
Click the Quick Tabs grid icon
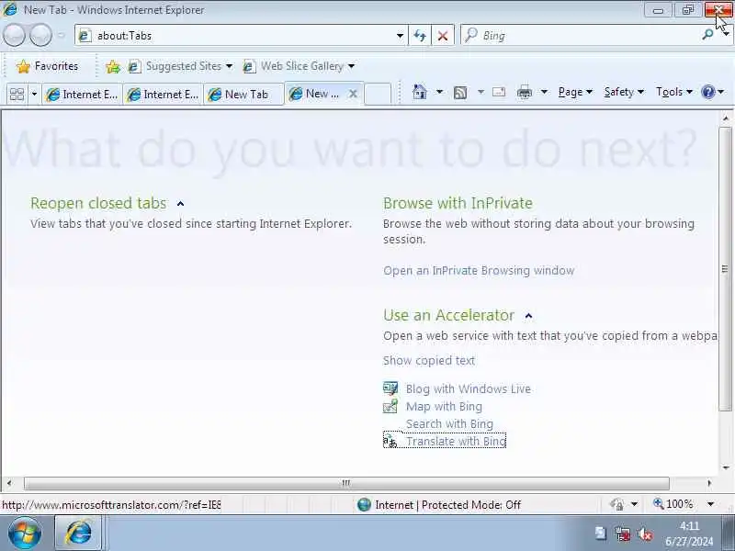(17, 95)
